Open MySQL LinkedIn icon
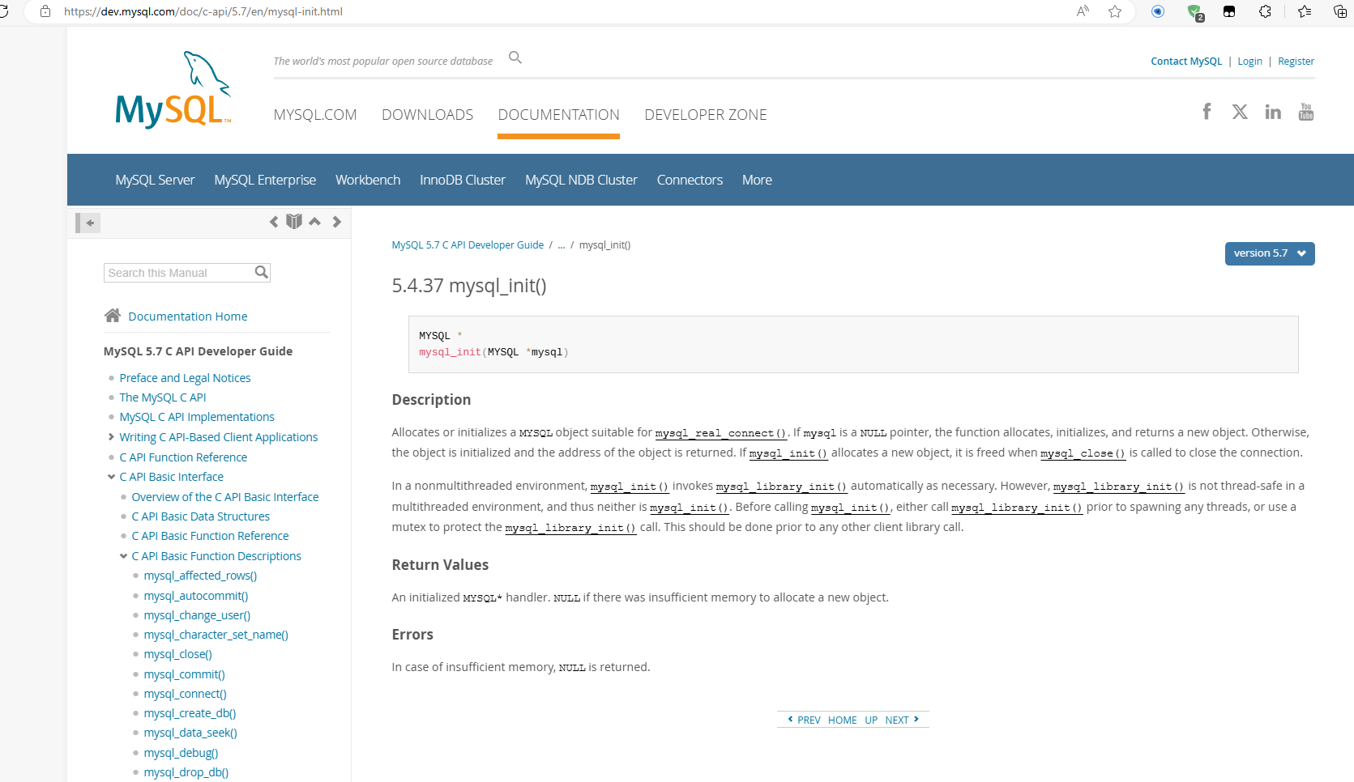This screenshot has width=1354, height=782. (x=1273, y=112)
